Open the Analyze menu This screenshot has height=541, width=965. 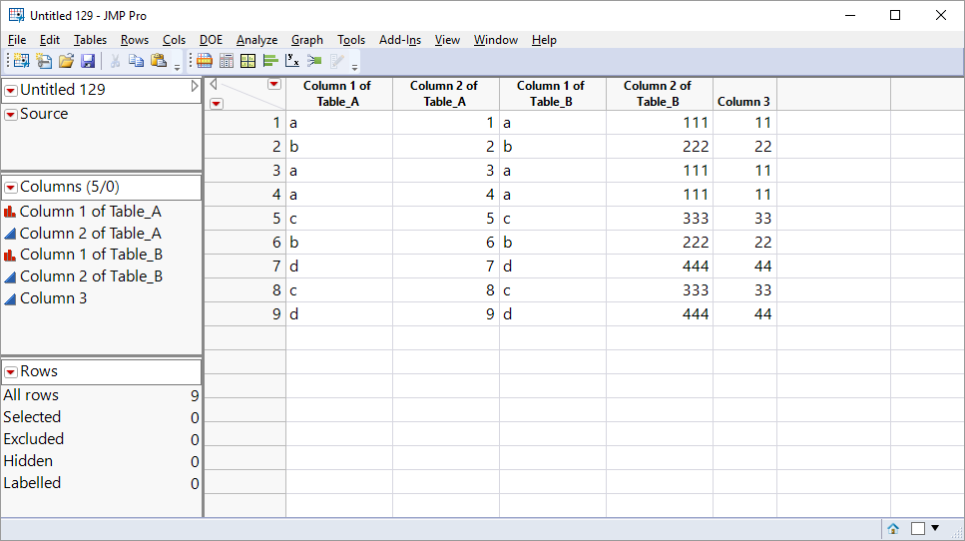point(256,40)
